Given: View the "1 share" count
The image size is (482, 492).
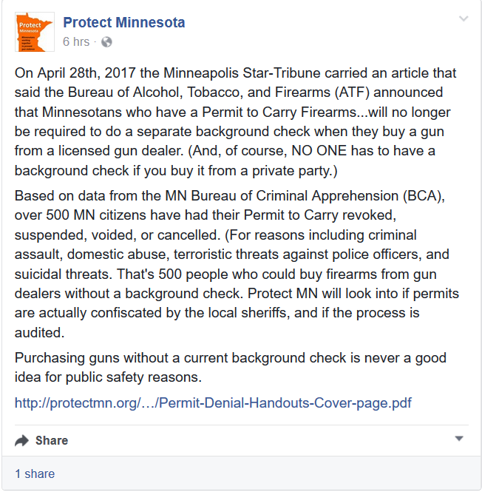Looking at the screenshot, I should [x=35, y=474].
